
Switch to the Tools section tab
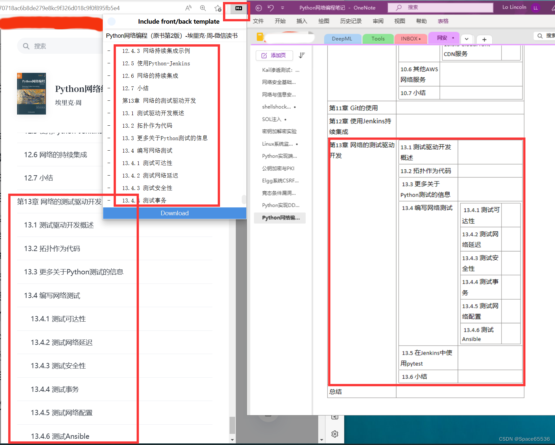point(378,39)
